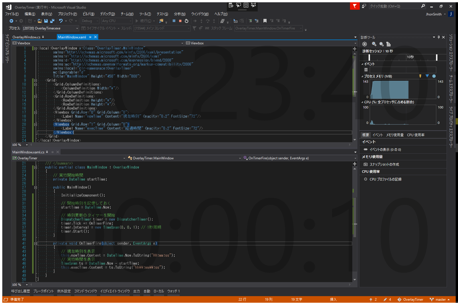The height and width of the screenshot is (305, 458).
Task: Click スナップショットの作成 to take a snapshot
Action: (384, 165)
